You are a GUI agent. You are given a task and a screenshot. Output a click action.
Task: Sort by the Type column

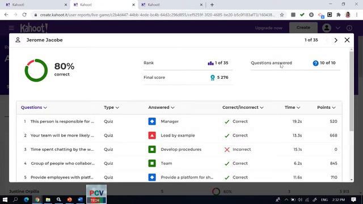[x=111, y=107]
